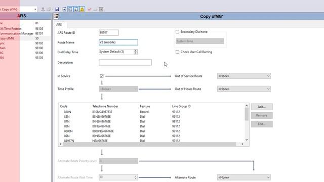
Task: Click the Alternate Route Wait Time spinner
Action: [136, 177]
